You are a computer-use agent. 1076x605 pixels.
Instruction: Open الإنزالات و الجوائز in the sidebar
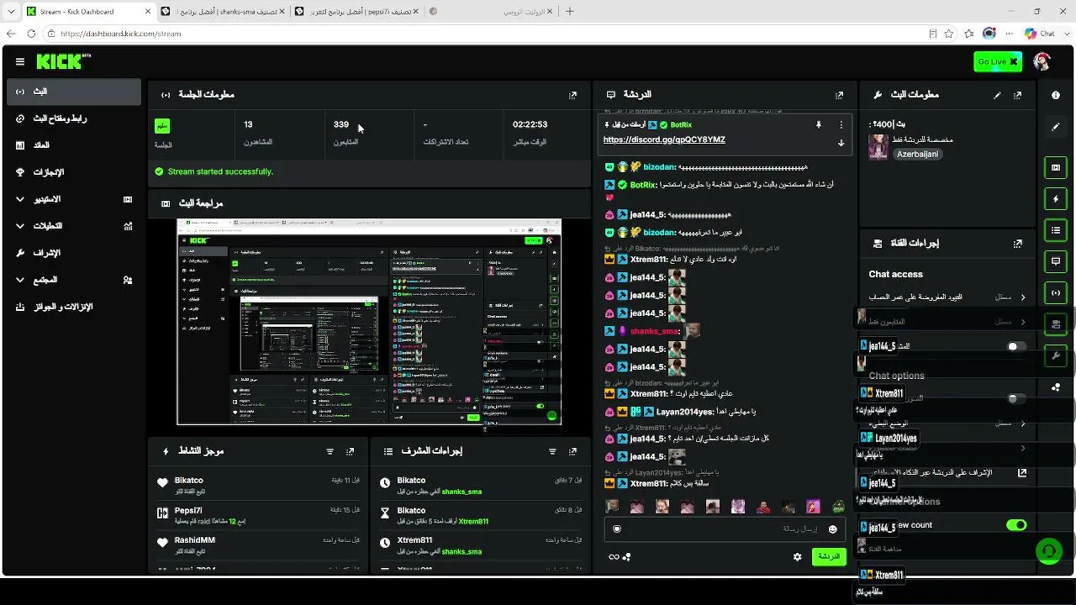point(74,307)
